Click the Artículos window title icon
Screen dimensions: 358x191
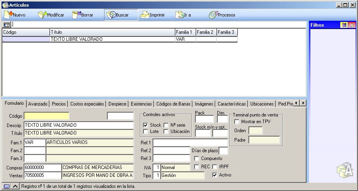[5, 5]
